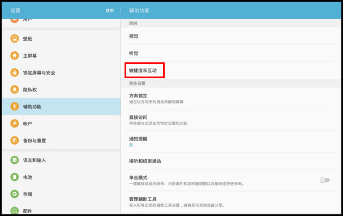Tap the accessibility (辅助功能) person icon
This screenshot has width=343, height=216.
click(15, 107)
